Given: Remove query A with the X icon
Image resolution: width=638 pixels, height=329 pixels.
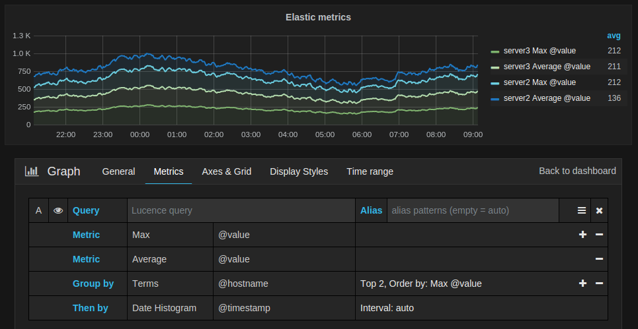Looking at the screenshot, I should tap(599, 210).
